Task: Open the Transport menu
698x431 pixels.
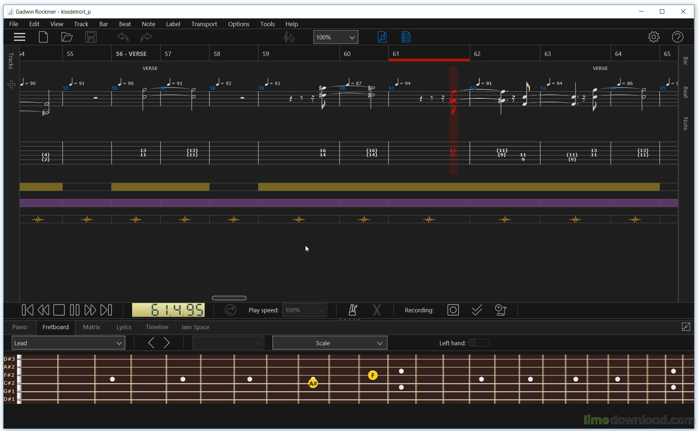Action: point(204,24)
